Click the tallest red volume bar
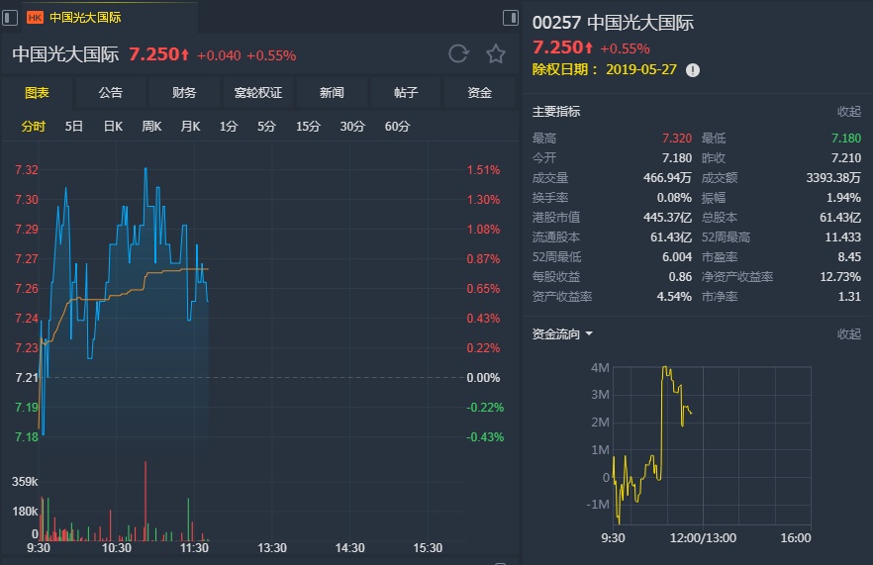Image resolution: width=873 pixels, height=565 pixels. [145, 501]
